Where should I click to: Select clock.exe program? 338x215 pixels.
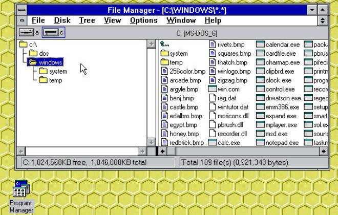274,80
